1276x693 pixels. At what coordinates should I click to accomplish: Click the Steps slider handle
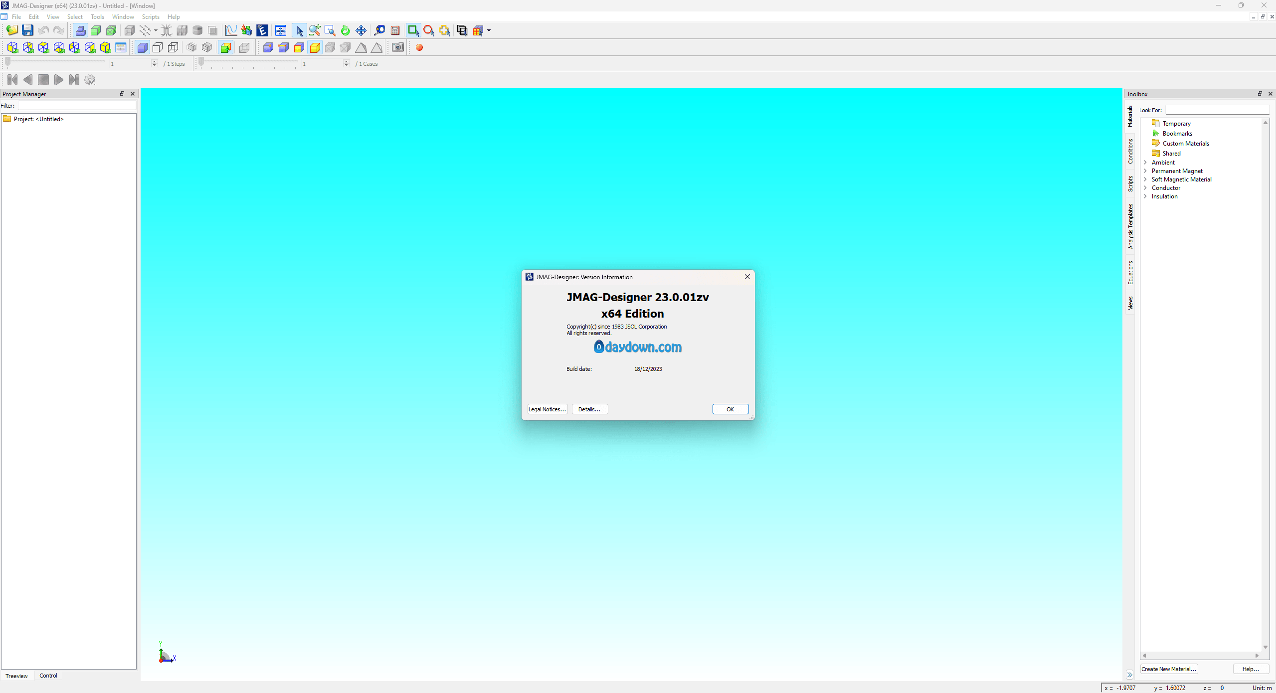8,62
